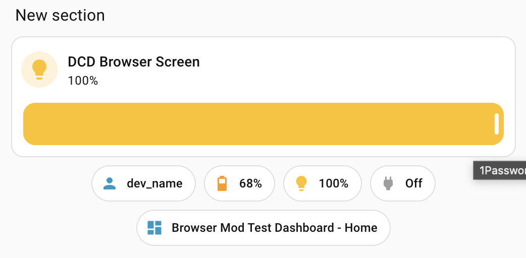Open the 68% battery chip label
This screenshot has width=526, height=258.
[x=250, y=183]
